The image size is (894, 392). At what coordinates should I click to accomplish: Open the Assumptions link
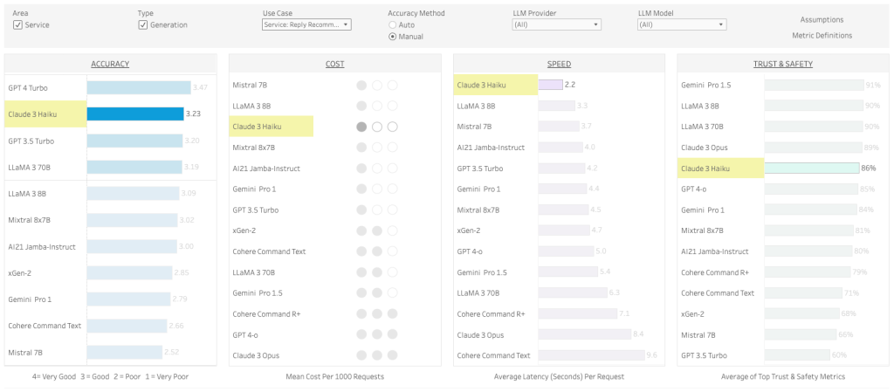pyautogui.click(x=822, y=19)
